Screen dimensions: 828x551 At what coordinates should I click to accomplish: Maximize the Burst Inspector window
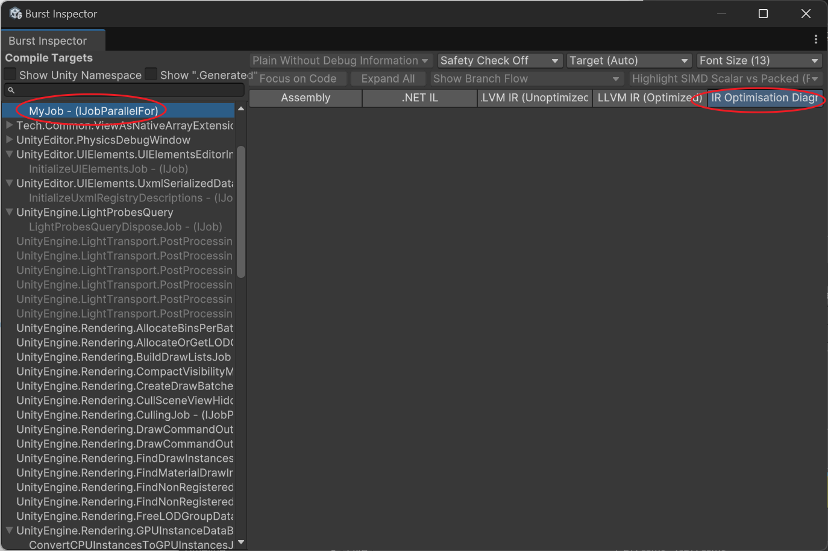coord(763,13)
